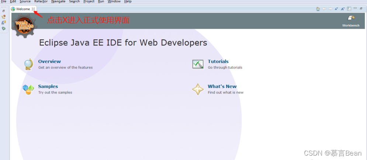This screenshot has width=367, height=160.
Task: Click the colored shapes icon beside Samples
Action: point(28,90)
